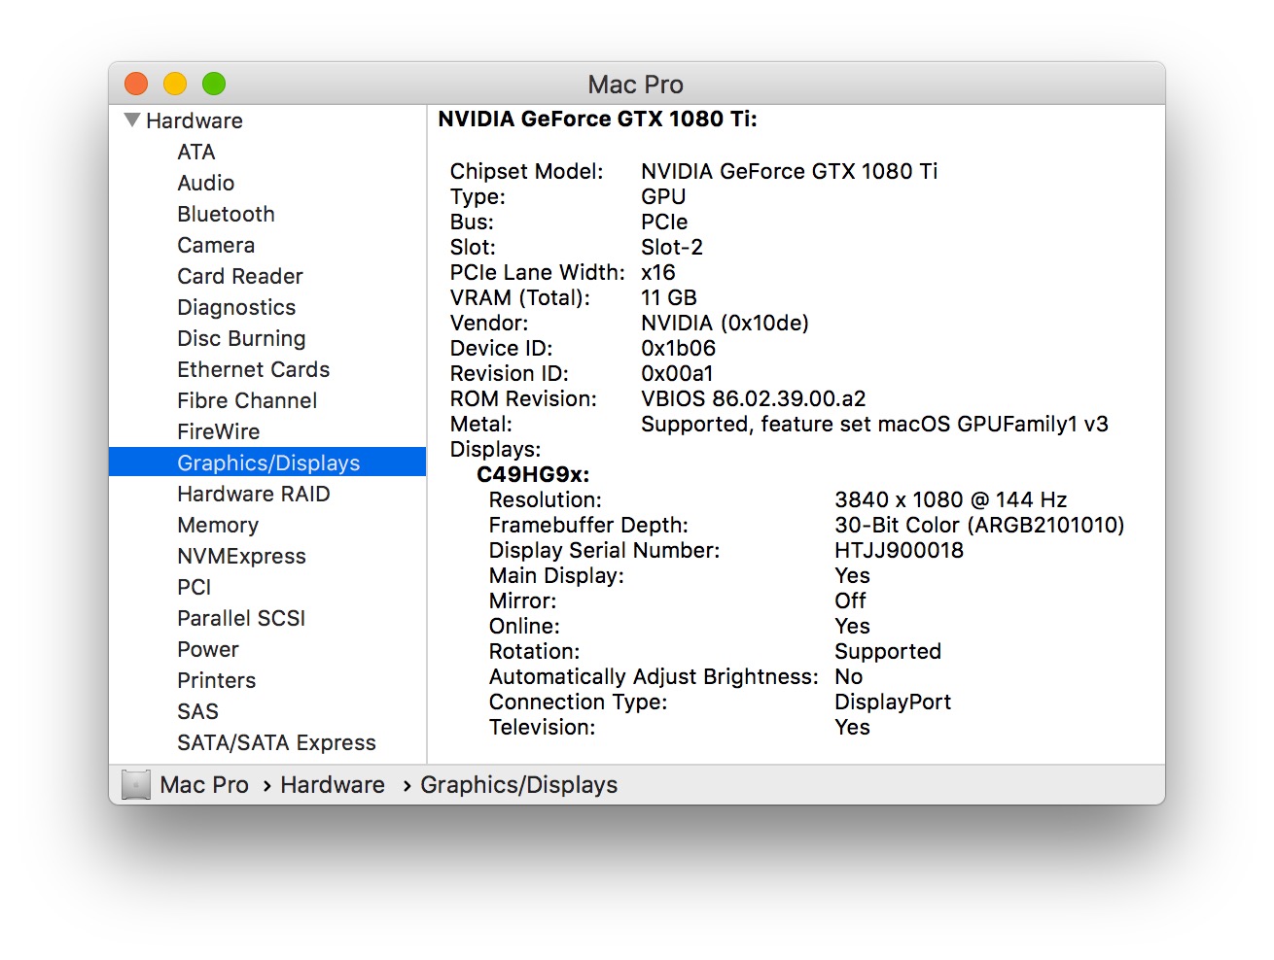Select SATA/SATA Express in the sidebar
Image resolution: width=1274 pixels, height=960 pixels.
pyautogui.click(x=276, y=743)
